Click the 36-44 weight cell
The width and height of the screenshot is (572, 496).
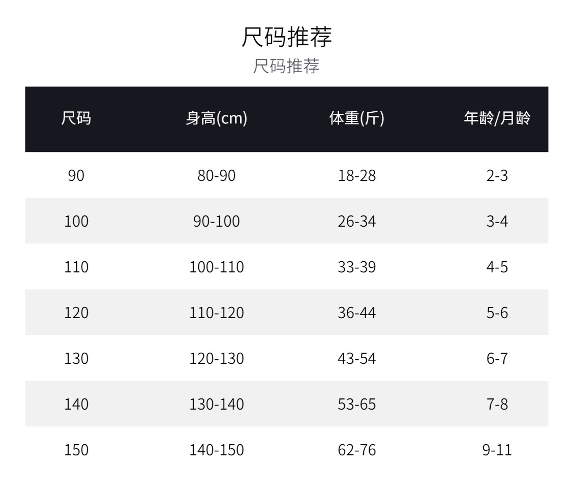[357, 313]
